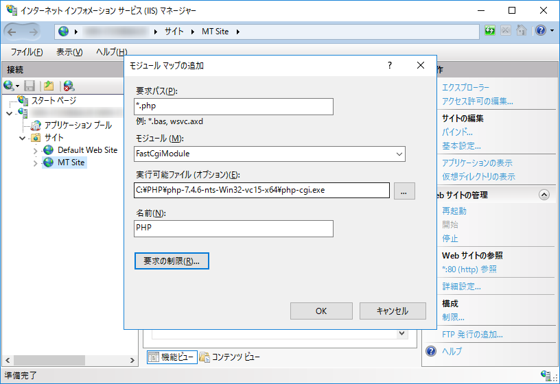Click the folder up icon in connections toolbar
The height and width of the screenshot is (384, 560).
pos(49,86)
